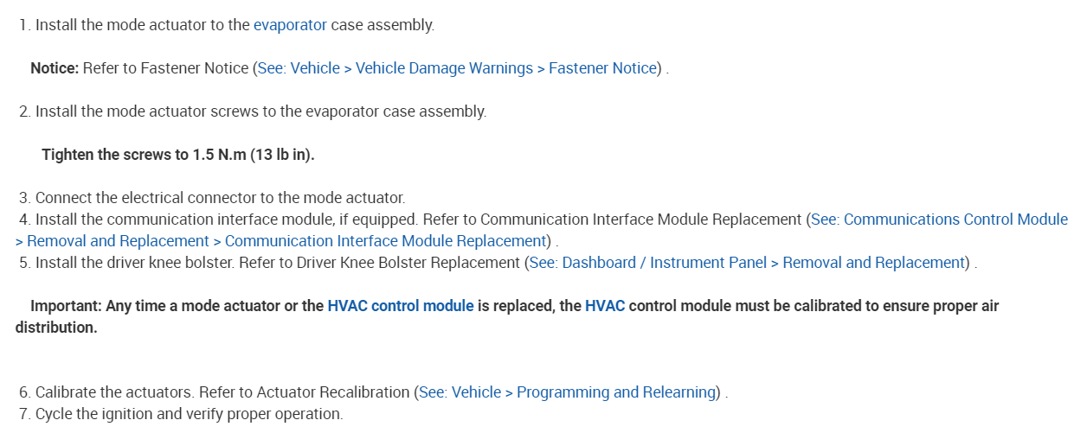Click the 'Notice:' bold label

click(x=55, y=68)
